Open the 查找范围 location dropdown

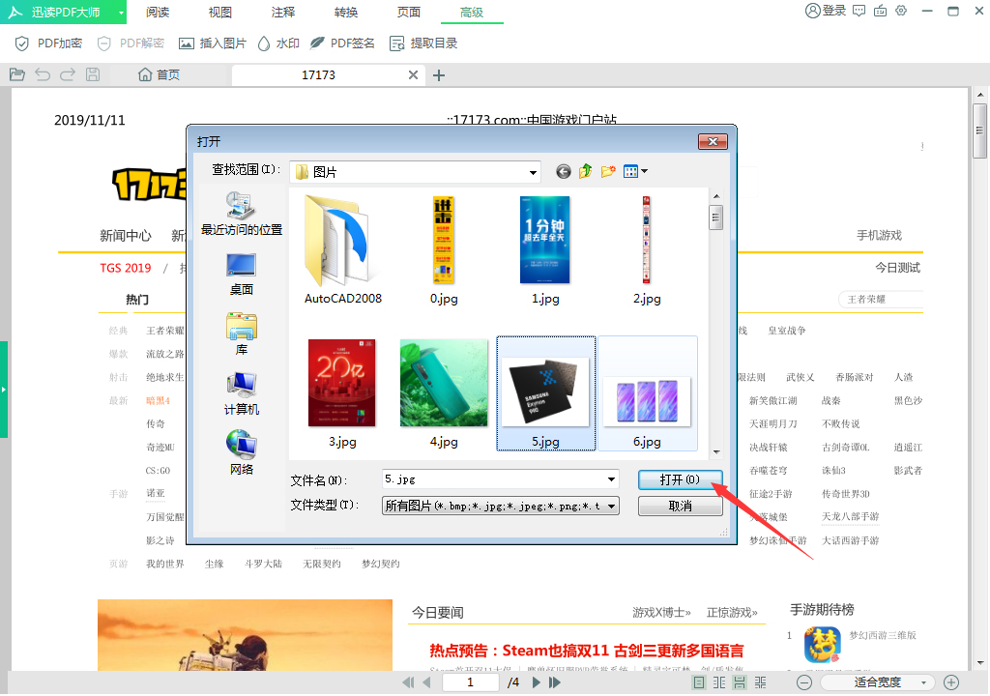pos(533,171)
